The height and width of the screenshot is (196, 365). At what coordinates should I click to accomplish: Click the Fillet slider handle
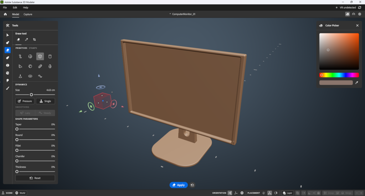pyautogui.click(x=17, y=150)
